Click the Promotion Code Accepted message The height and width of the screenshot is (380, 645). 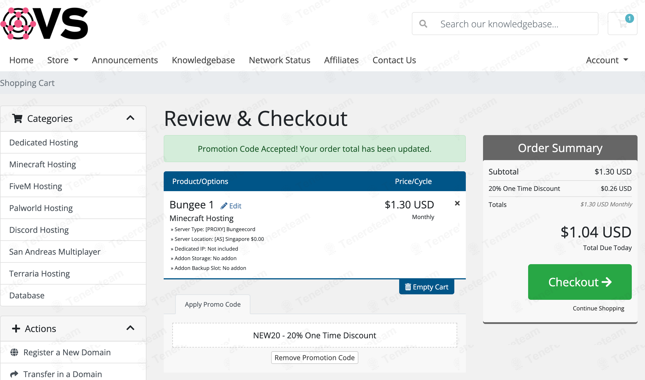point(314,149)
